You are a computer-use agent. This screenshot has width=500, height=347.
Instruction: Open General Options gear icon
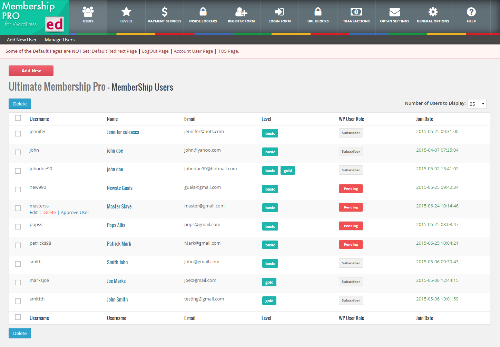tap(433, 12)
